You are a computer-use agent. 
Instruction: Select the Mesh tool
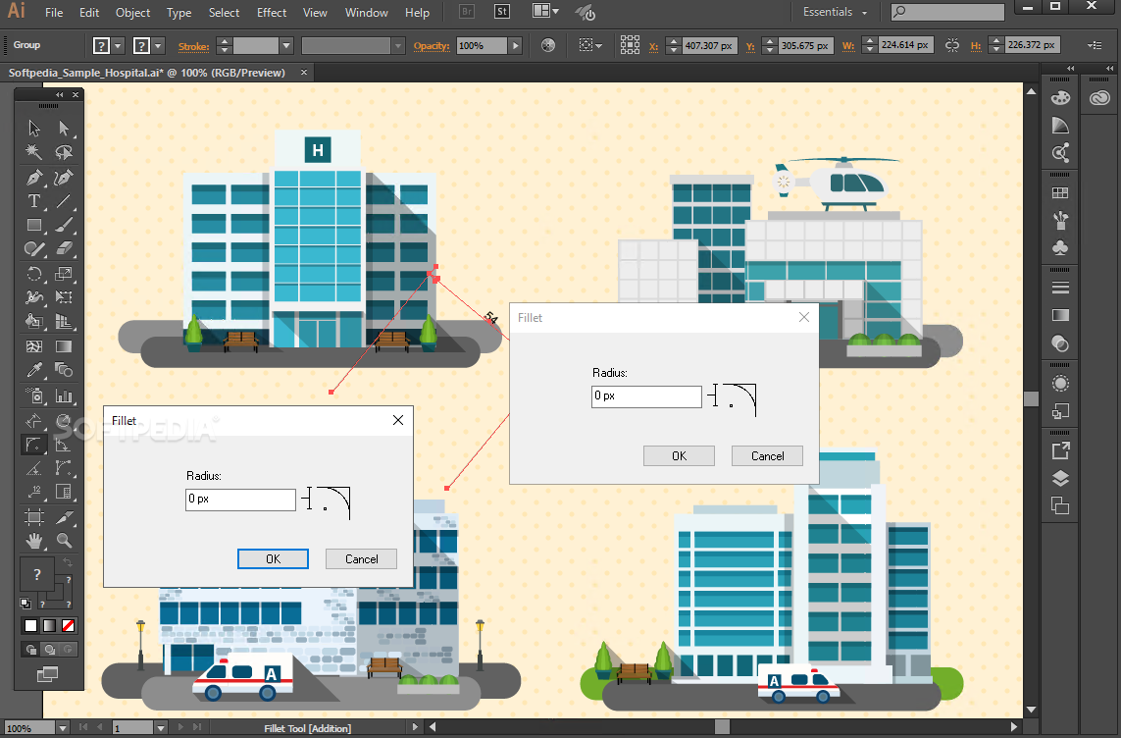tap(33, 346)
